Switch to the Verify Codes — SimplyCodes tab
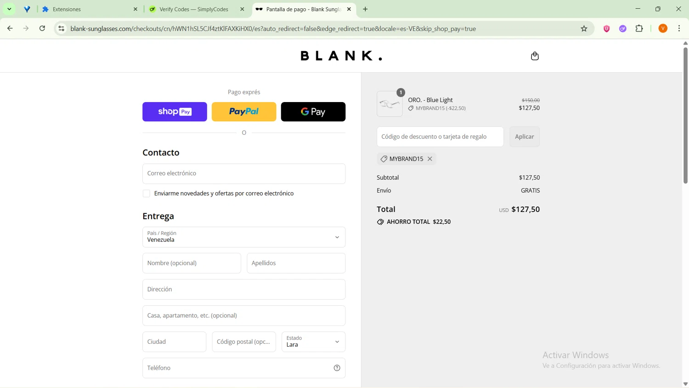The width and height of the screenshot is (689, 388). coord(197,9)
